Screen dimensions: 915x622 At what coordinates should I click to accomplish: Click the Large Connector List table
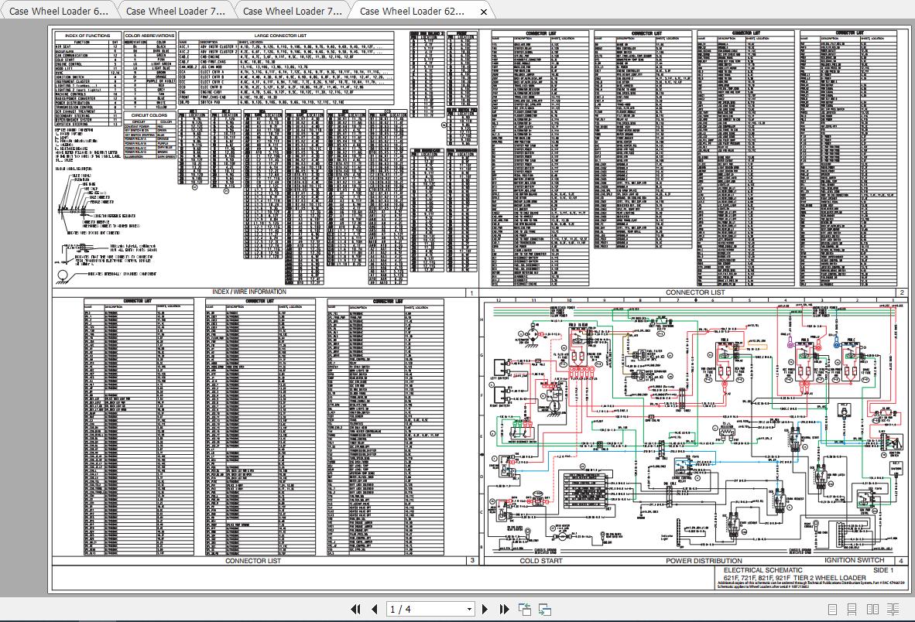[286, 68]
